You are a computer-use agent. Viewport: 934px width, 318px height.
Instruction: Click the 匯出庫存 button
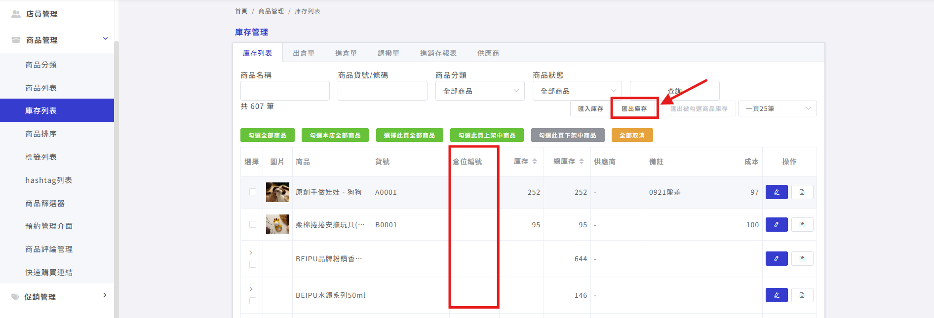pos(634,108)
